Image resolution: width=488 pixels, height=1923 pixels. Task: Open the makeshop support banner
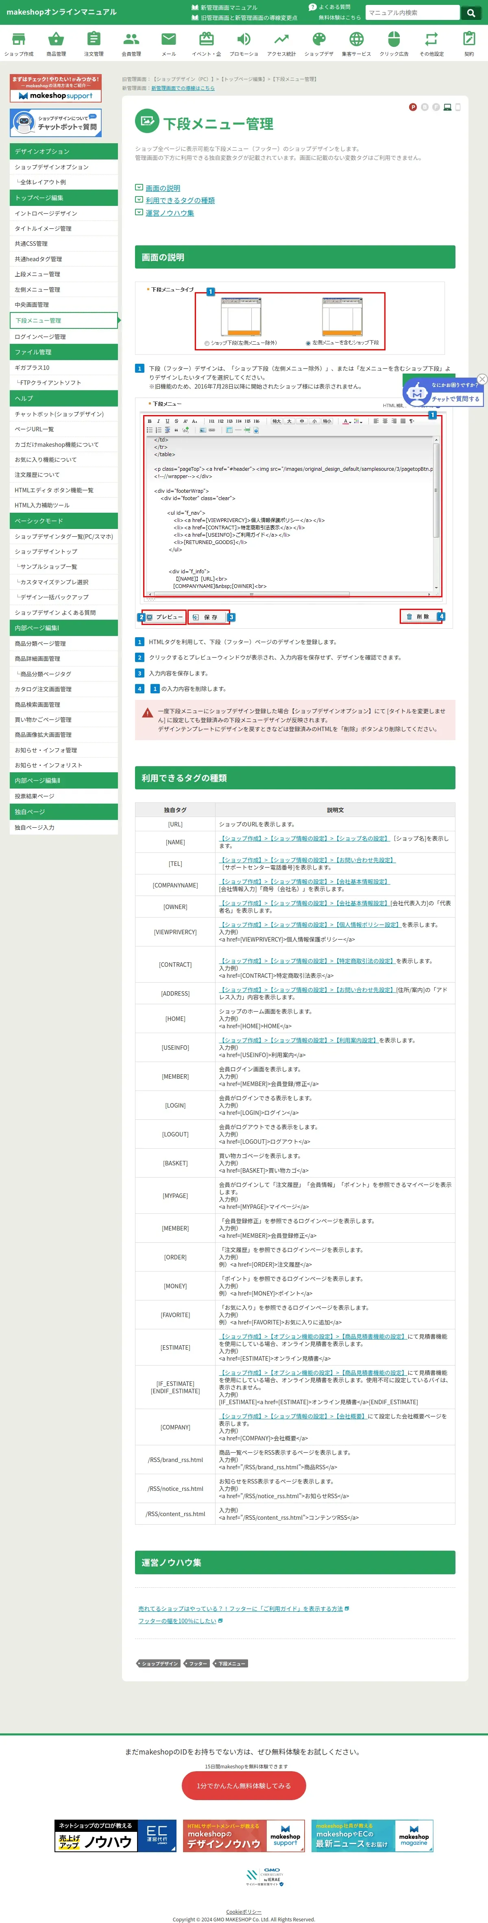(55, 88)
